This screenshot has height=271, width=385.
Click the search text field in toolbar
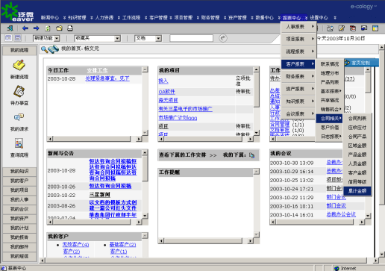point(191,38)
